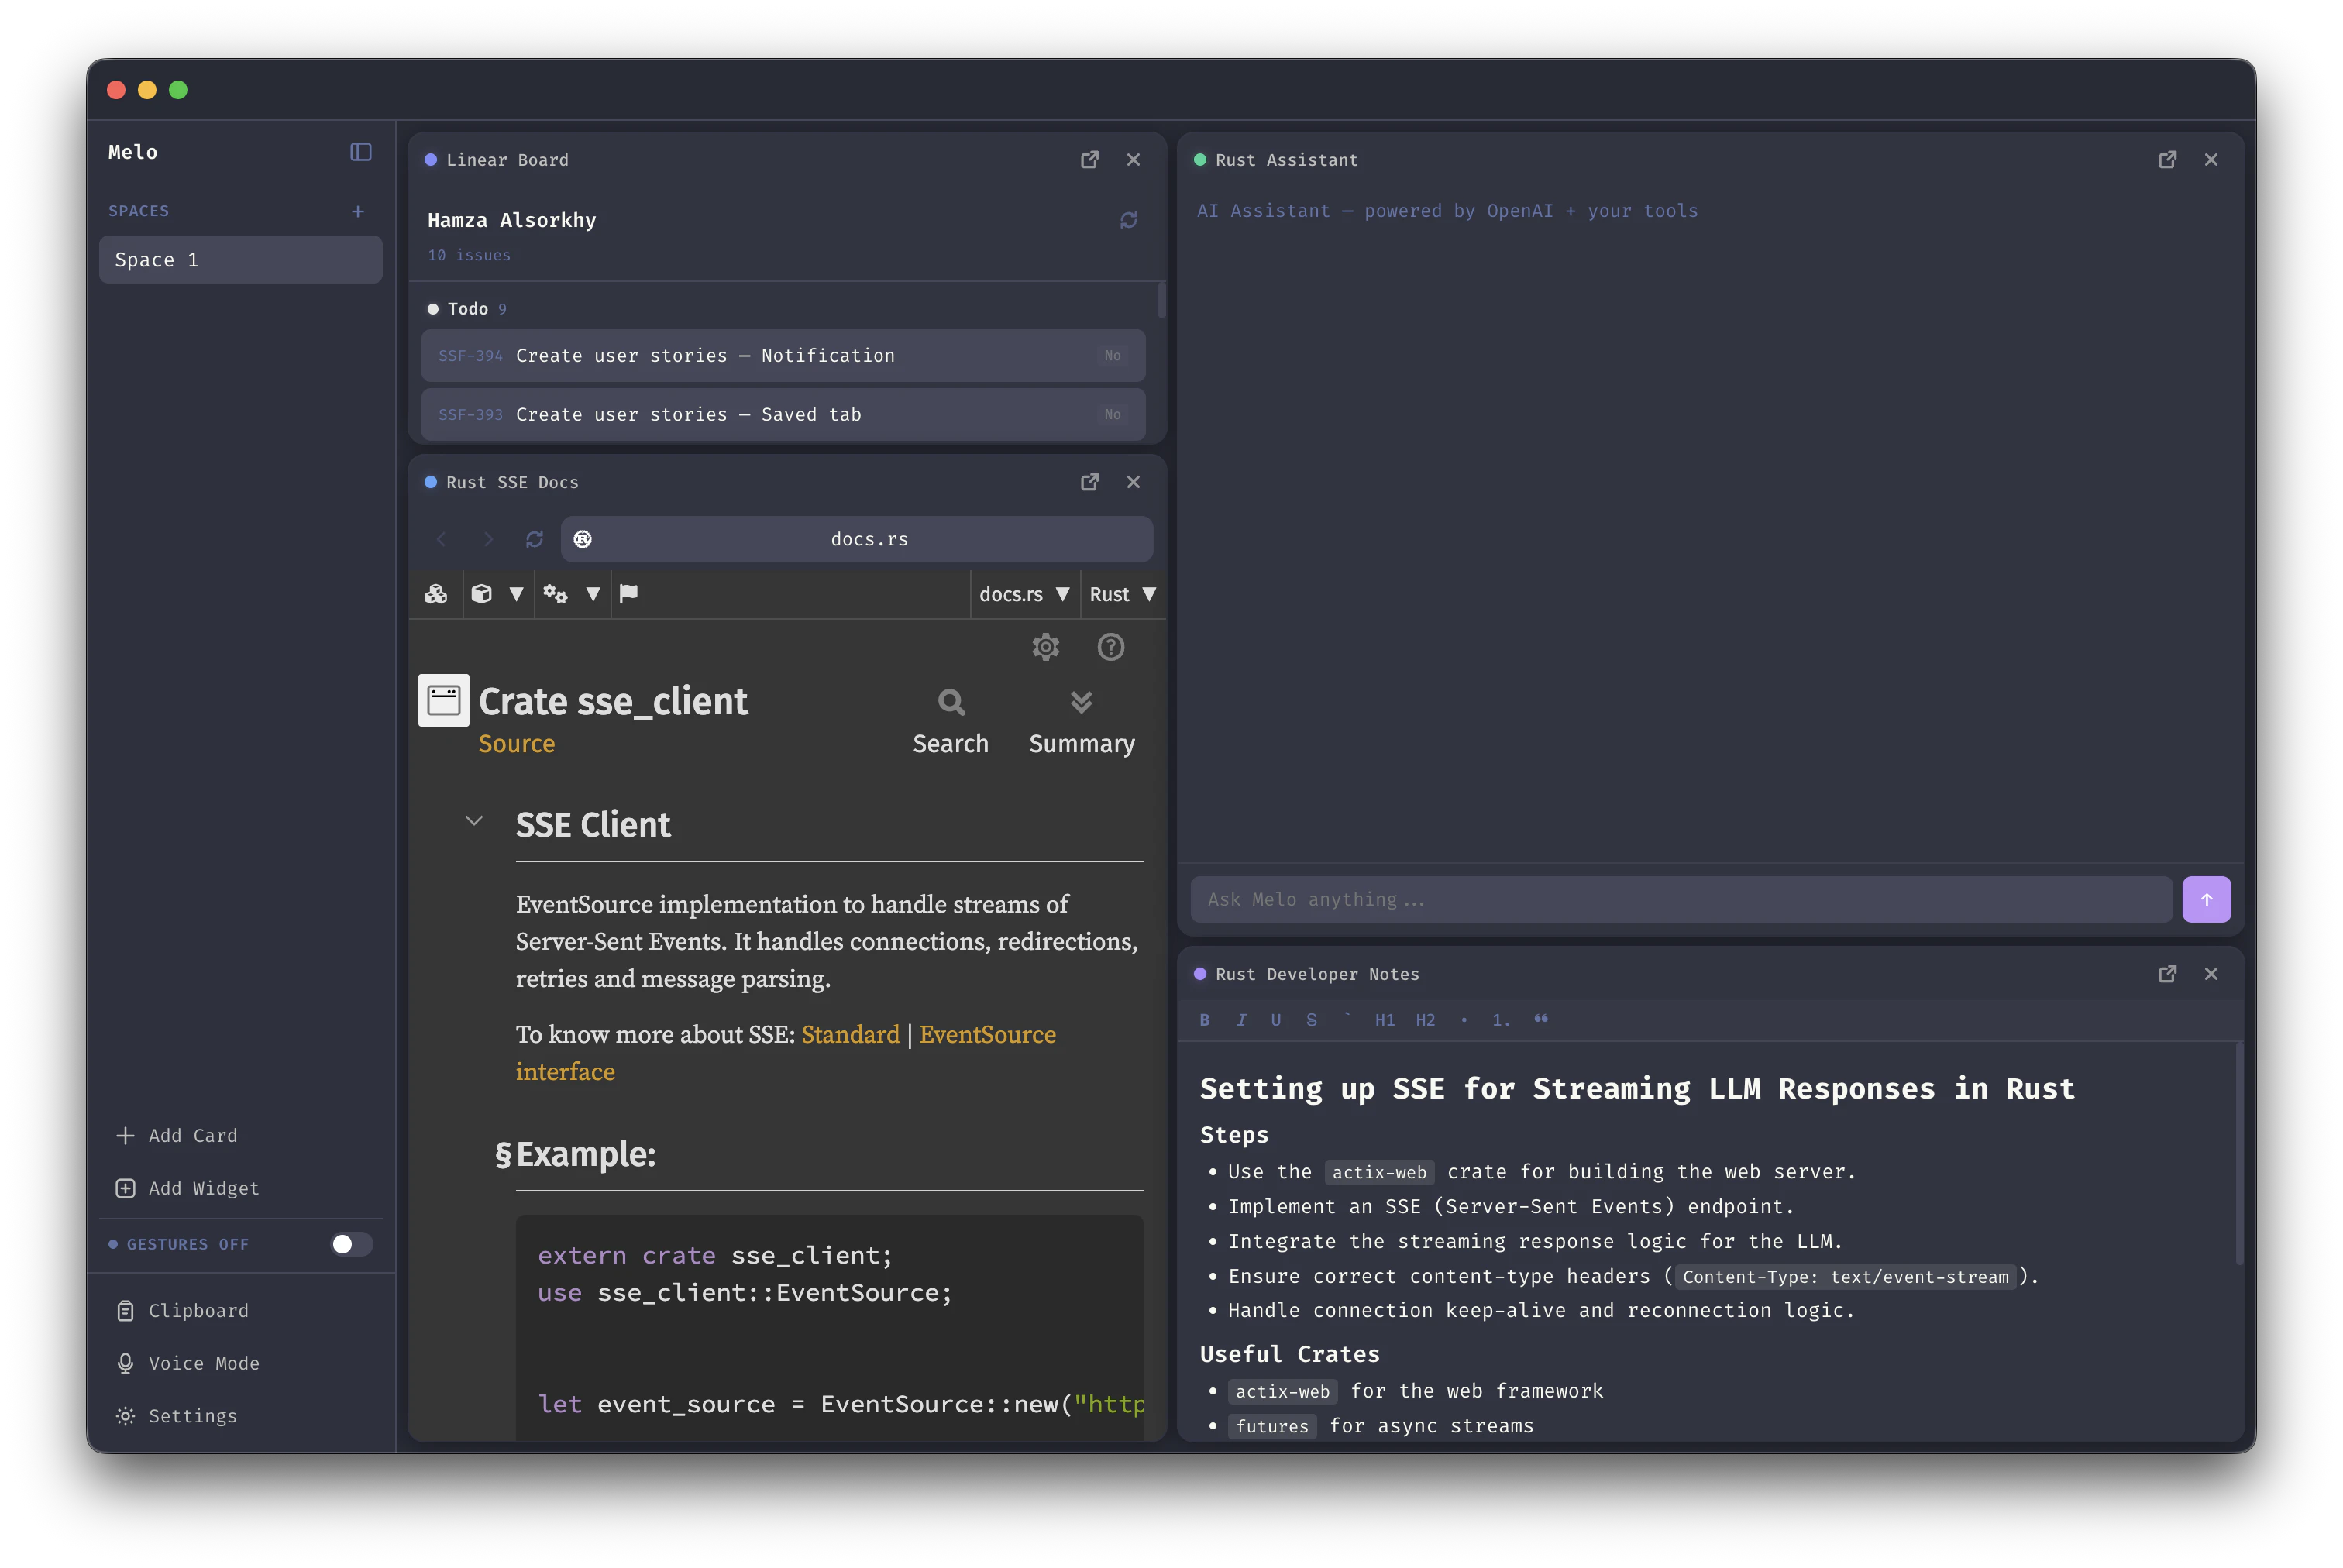
Task: Open the EventSource interface link
Action: point(988,1034)
